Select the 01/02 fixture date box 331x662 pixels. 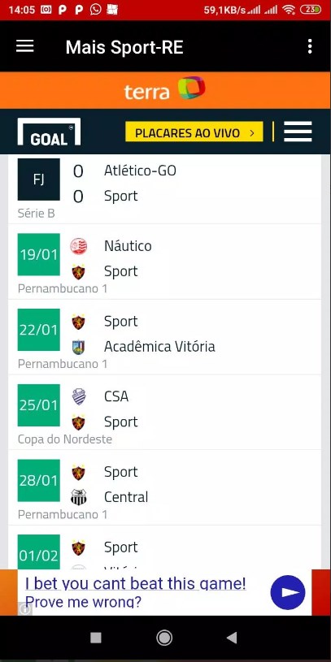pos(39,552)
